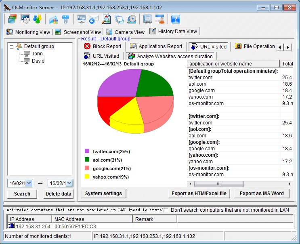The width and height of the screenshot is (300, 244).
Task: Click the envelope with reply arrow icon
Action: click(x=94, y=19)
